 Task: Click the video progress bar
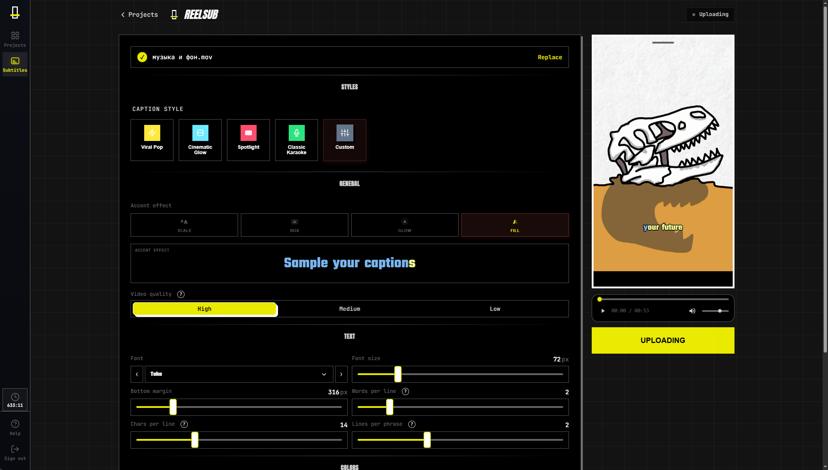pyautogui.click(x=663, y=299)
